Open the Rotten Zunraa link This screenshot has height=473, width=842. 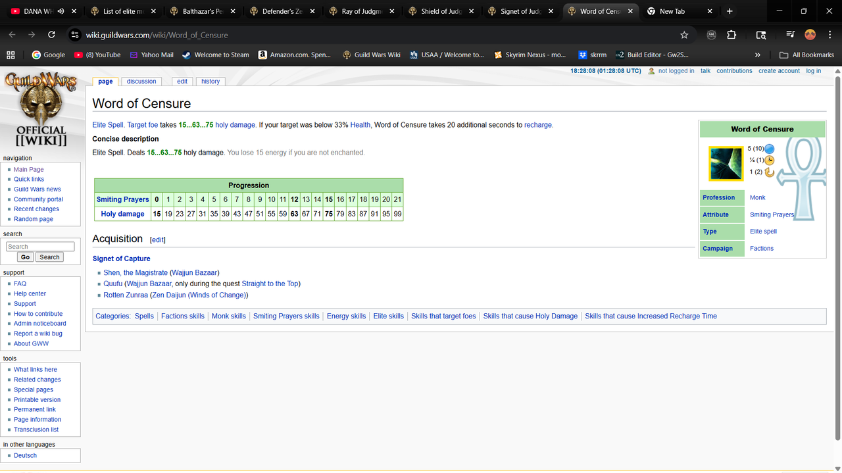(126, 295)
